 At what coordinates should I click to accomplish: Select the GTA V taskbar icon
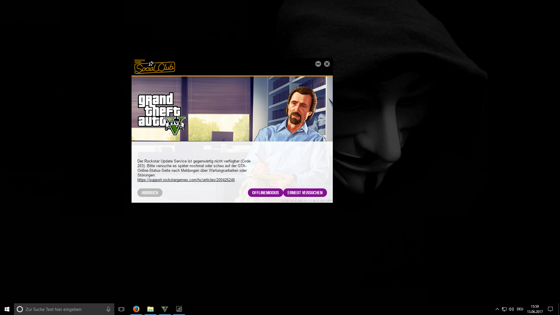pyautogui.click(x=165, y=309)
